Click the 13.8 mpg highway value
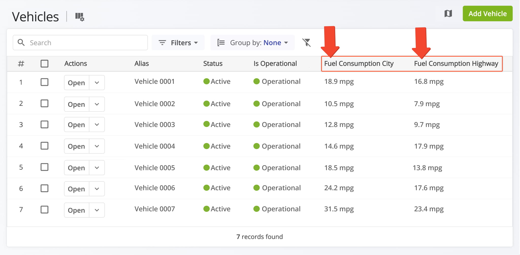Image resolution: width=520 pixels, height=255 pixels. click(427, 168)
